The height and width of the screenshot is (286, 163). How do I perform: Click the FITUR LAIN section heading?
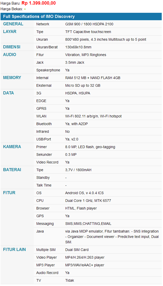coord(15,250)
